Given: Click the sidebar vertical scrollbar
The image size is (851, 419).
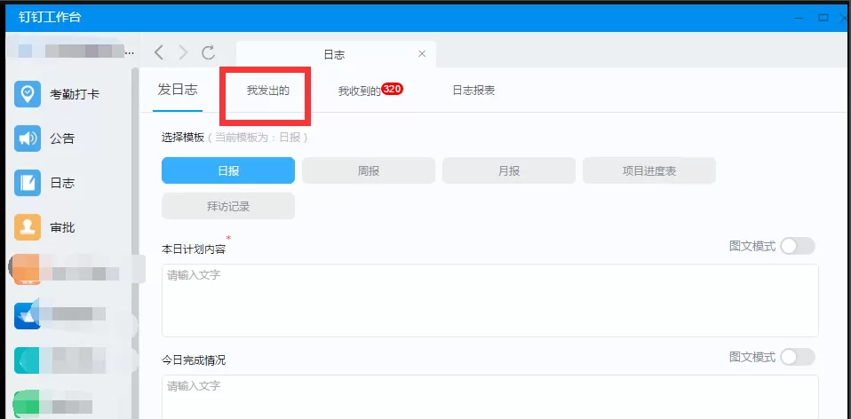Looking at the screenshot, I should pyautogui.click(x=135, y=243).
